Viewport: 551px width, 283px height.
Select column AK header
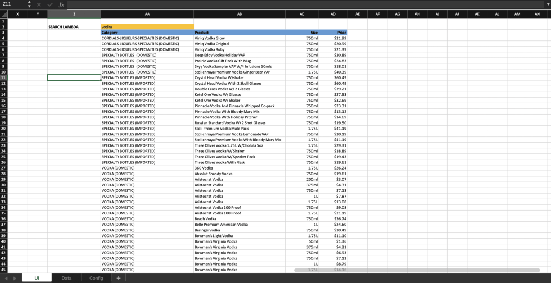point(477,14)
